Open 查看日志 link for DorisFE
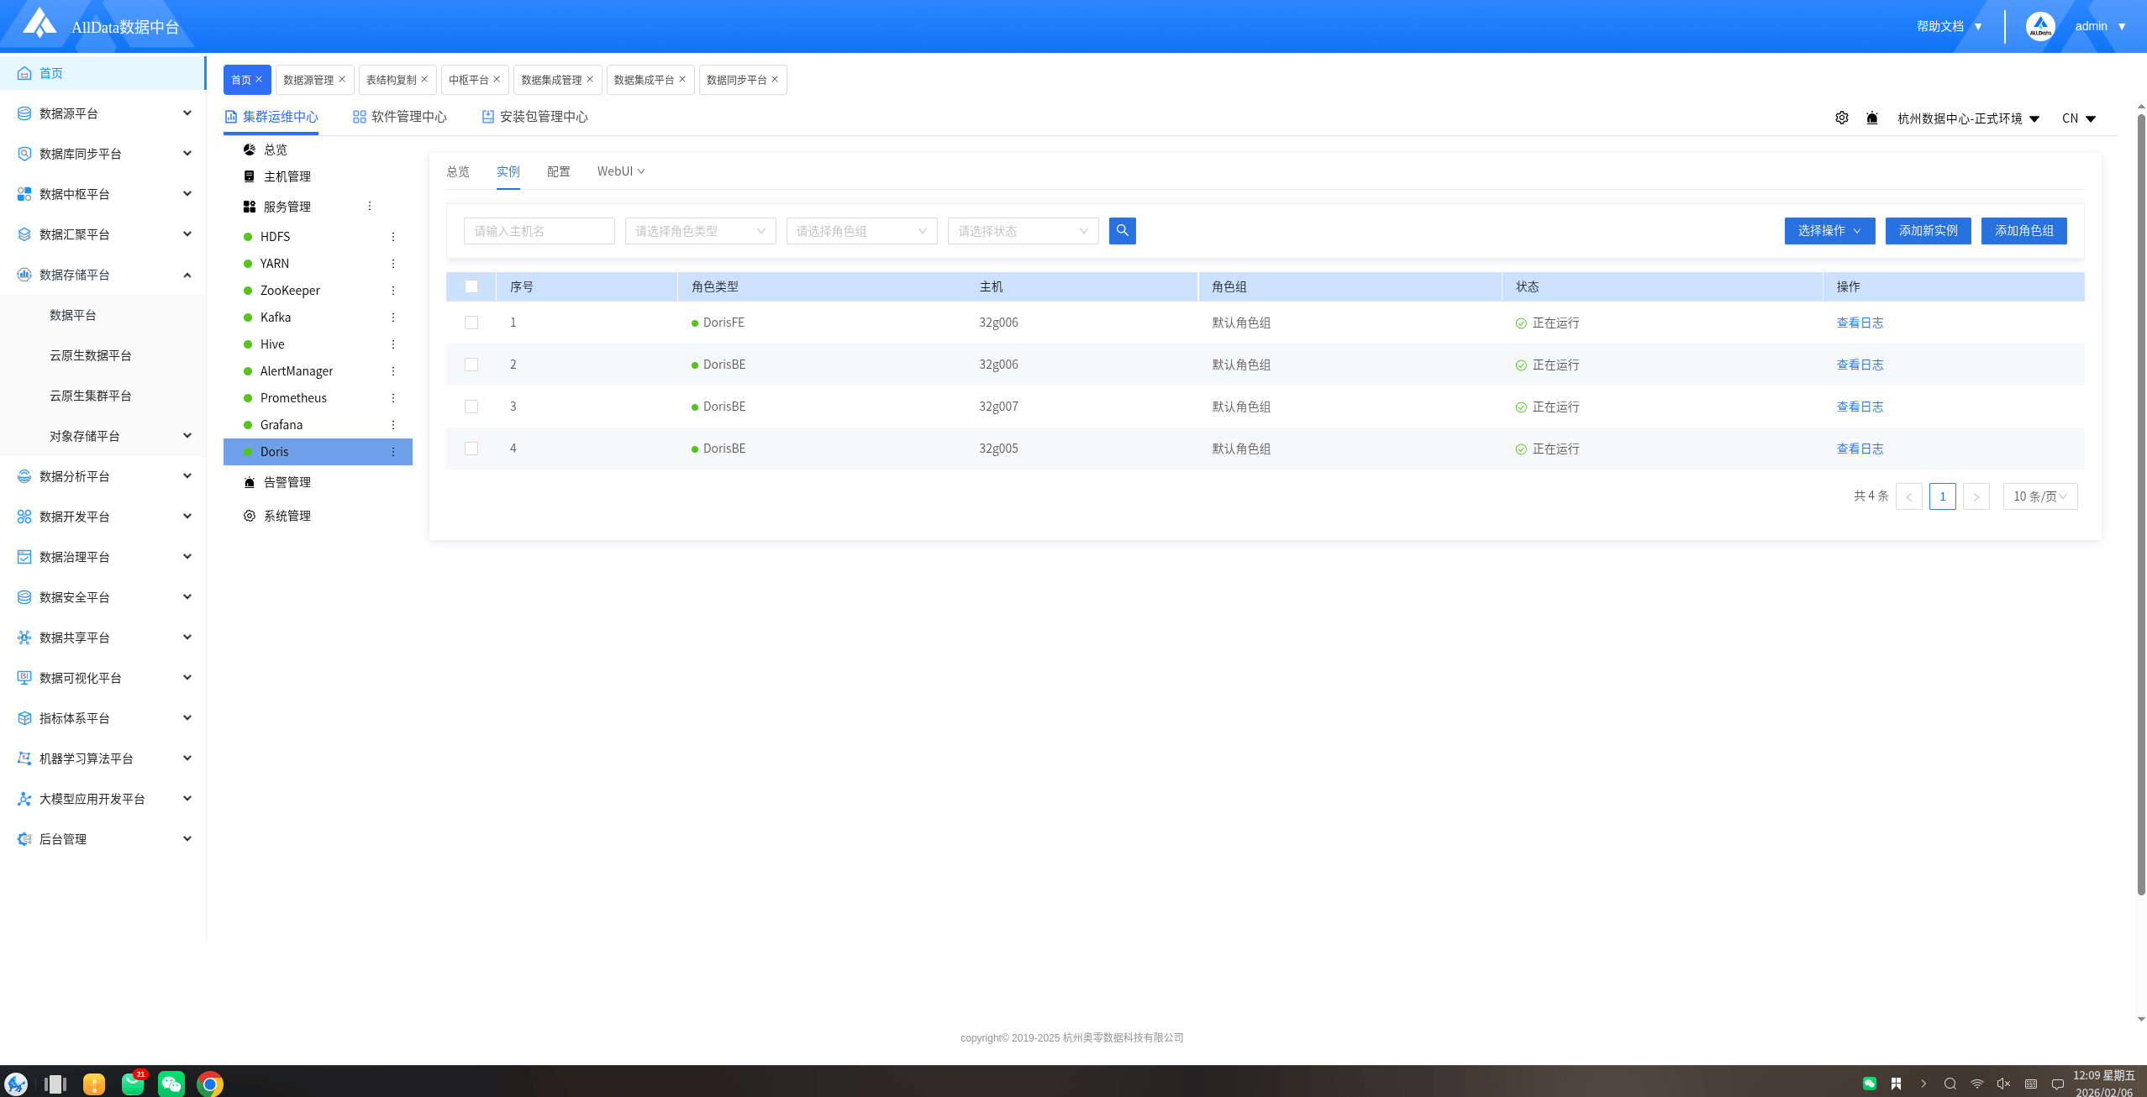Viewport: 2147px width, 1097px height. point(1860,323)
